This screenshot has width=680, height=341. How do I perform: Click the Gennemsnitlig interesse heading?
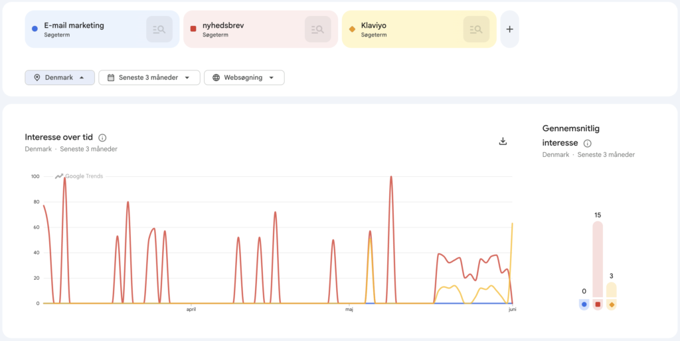point(570,136)
